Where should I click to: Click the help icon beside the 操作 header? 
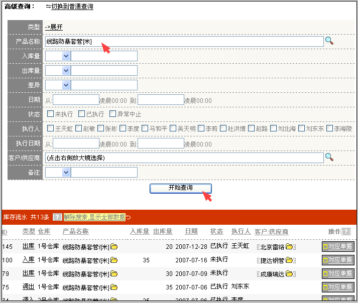tap(346, 232)
